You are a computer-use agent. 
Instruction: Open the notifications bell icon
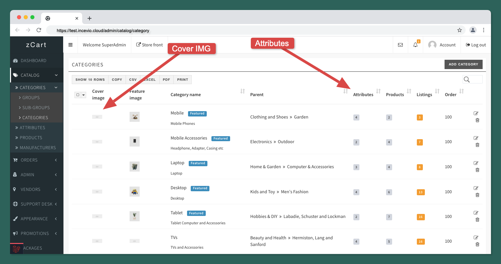click(415, 45)
